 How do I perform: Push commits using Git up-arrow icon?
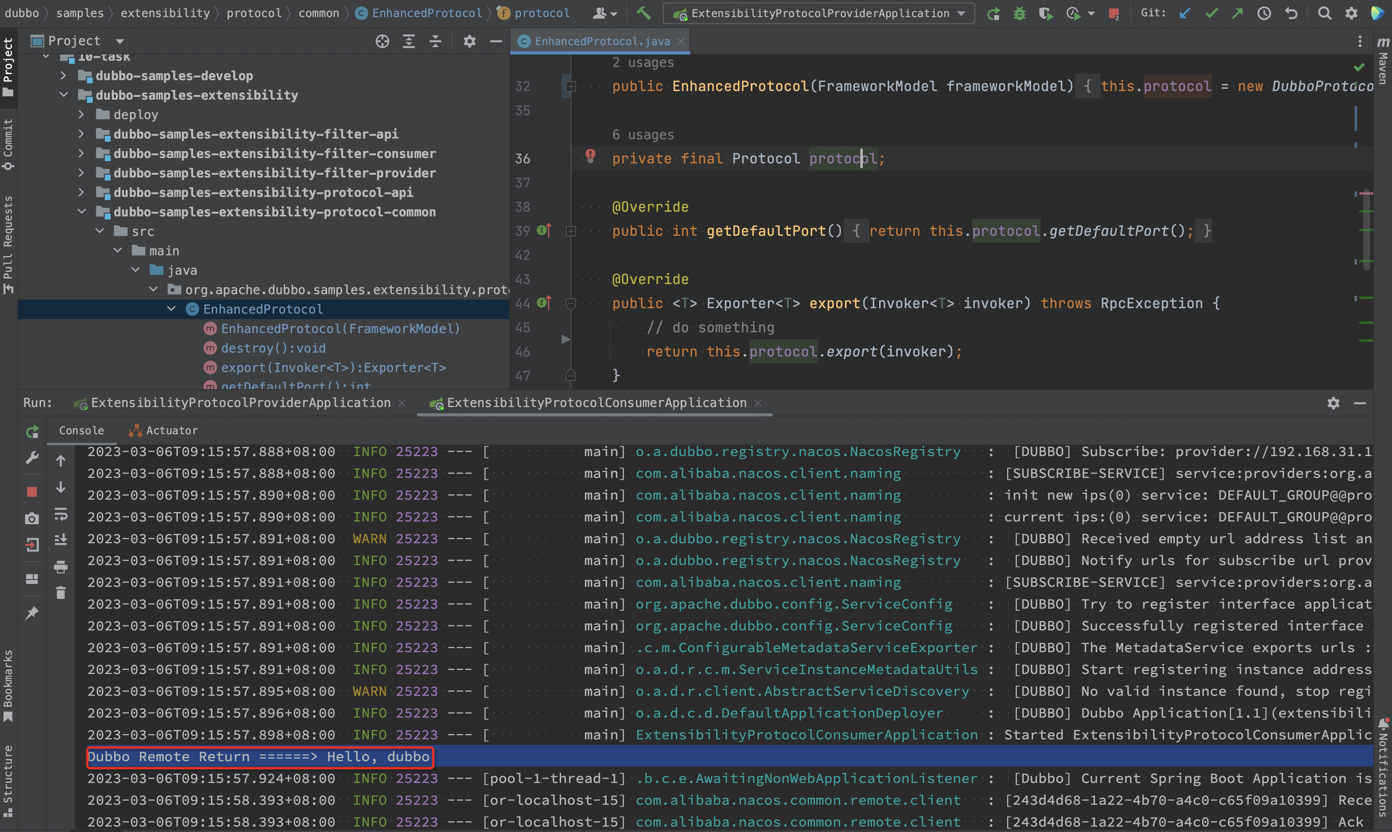1238,13
